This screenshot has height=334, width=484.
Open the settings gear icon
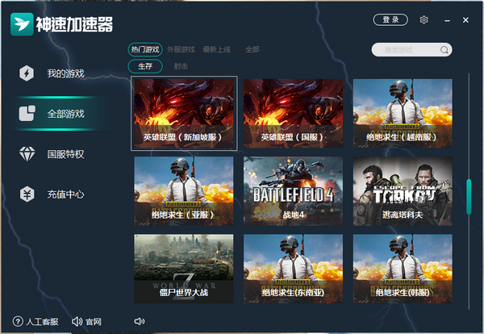(423, 19)
